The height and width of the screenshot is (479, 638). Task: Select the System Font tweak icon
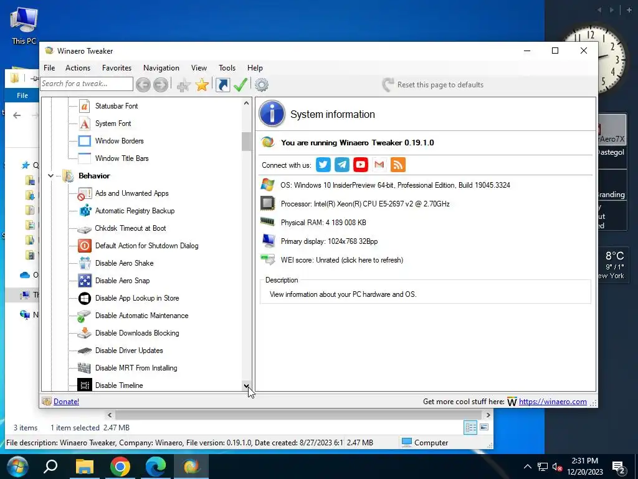pyautogui.click(x=84, y=123)
